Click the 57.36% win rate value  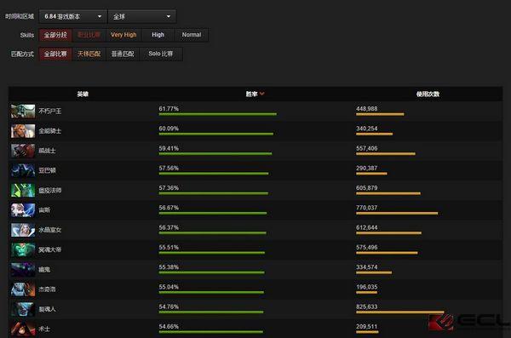tap(169, 188)
